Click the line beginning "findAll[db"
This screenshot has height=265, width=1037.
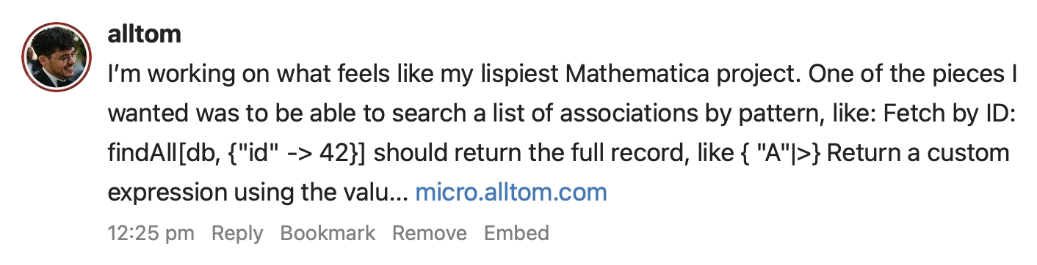559,154
